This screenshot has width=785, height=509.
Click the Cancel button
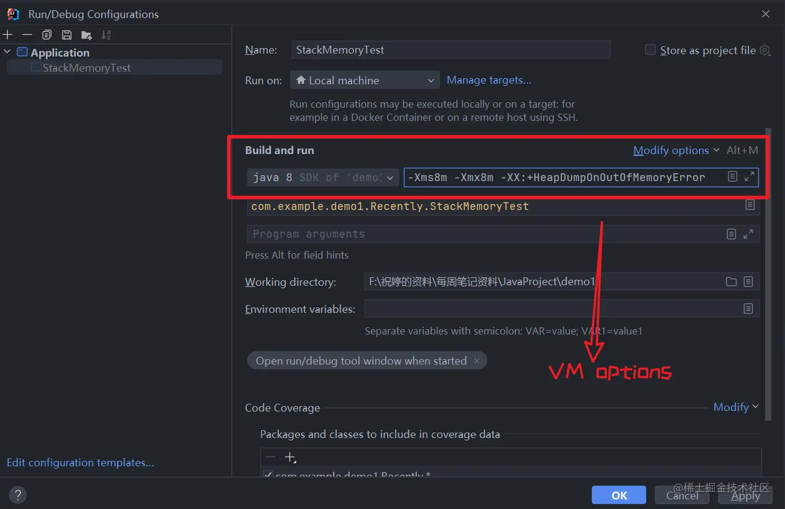682,495
